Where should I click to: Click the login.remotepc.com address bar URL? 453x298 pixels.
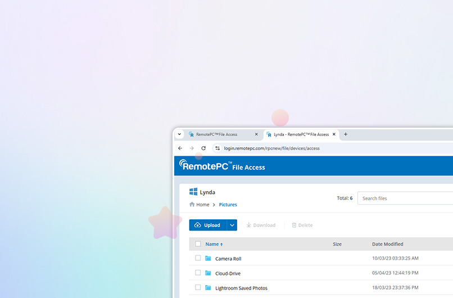tap(272, 148)
